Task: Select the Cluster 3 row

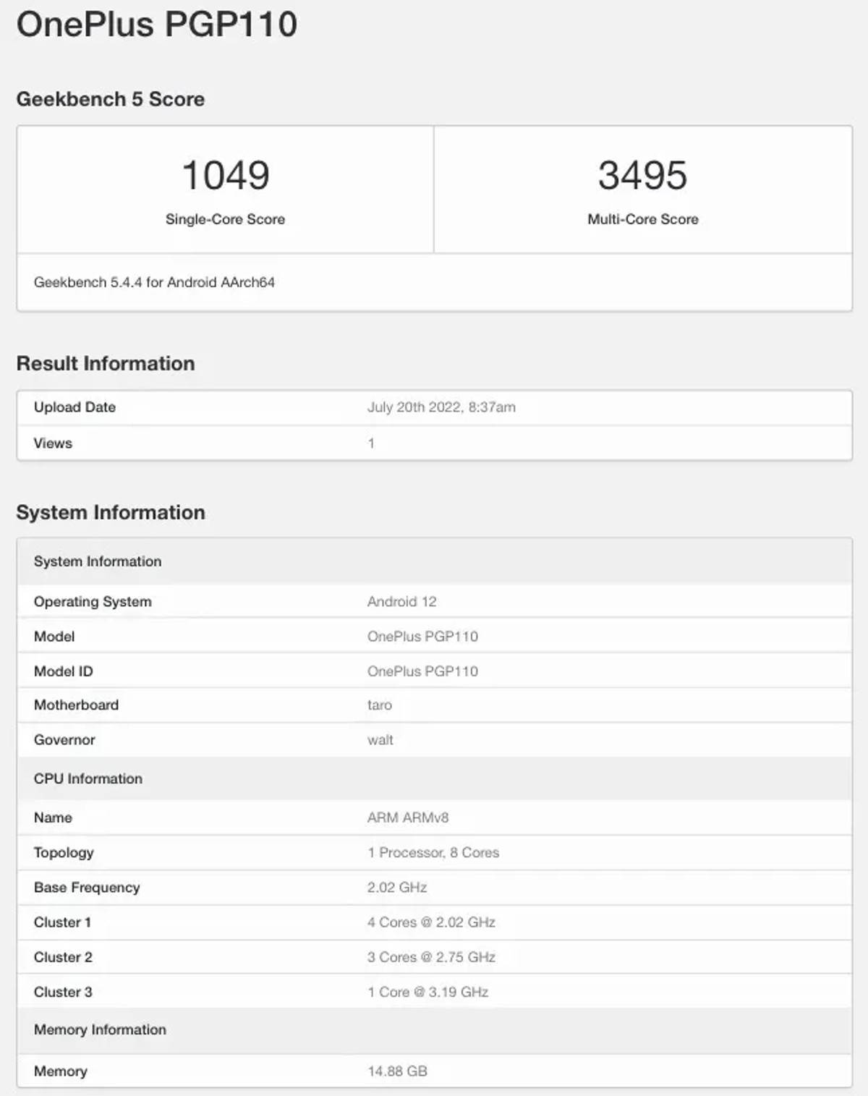Action: click(x=63, y=992)
